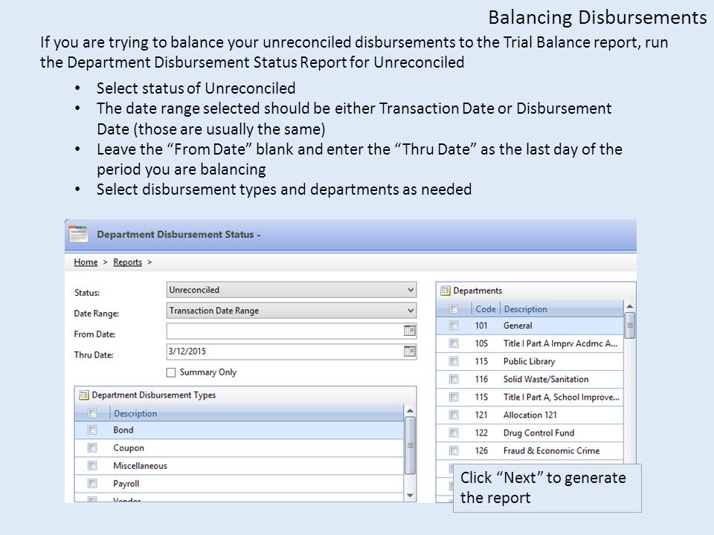Click the Department Disbursement Status title icon
The image size is (714, 535).
[x=78, y=234]
